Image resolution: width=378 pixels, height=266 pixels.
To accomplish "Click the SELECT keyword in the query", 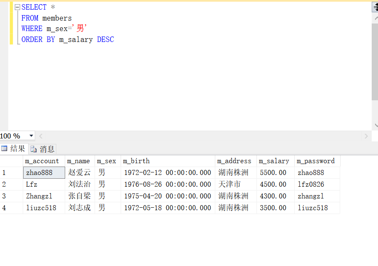I will click(x=34, y=7).
